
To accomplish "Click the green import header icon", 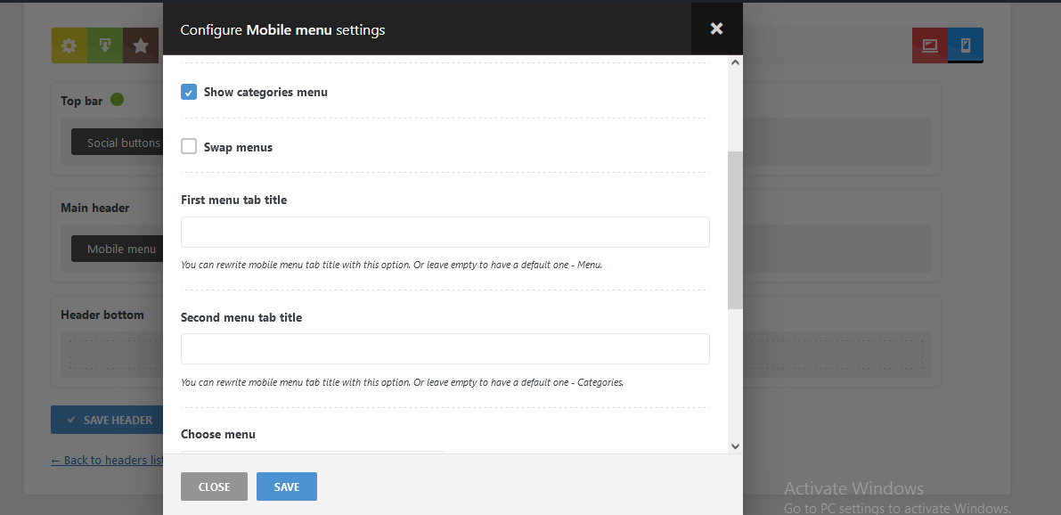I will 104,45.
